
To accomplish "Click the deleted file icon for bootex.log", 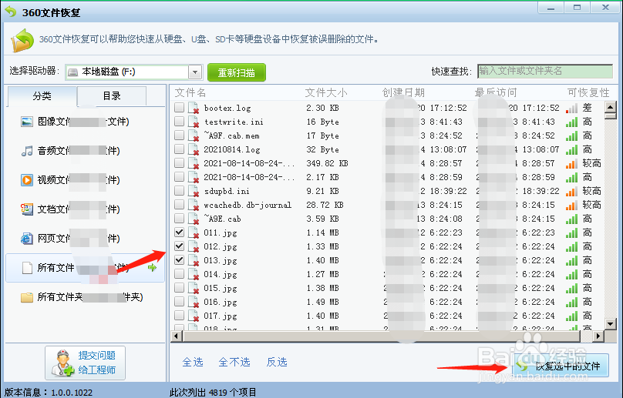I will click(x=194, y=108).
